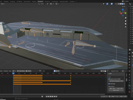Toggle snapping magnet icon
133x100 pixels.
point(51,4)
